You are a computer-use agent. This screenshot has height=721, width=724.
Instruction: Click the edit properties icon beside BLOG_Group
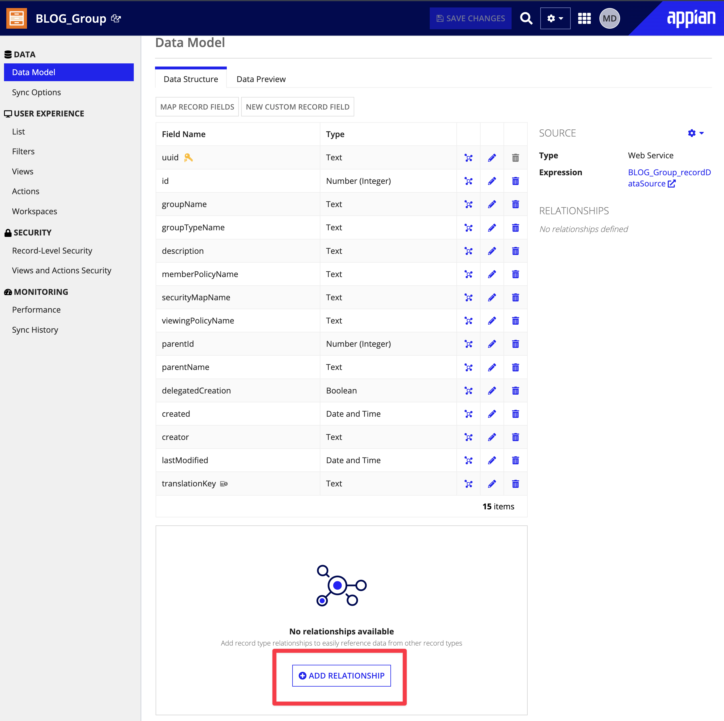point(116,18)
